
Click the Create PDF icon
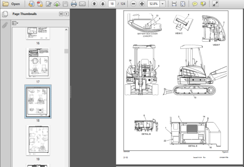pos(40,4)
